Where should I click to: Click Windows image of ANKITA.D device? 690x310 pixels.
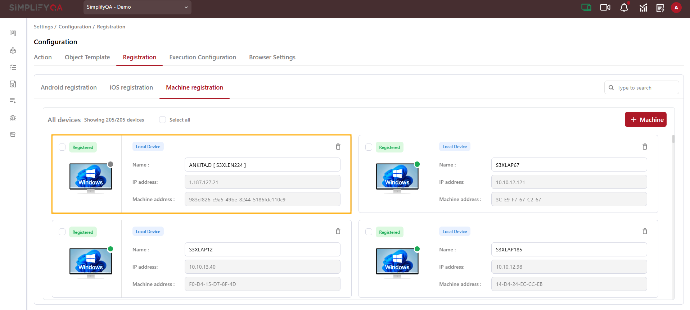coord(91,178)
